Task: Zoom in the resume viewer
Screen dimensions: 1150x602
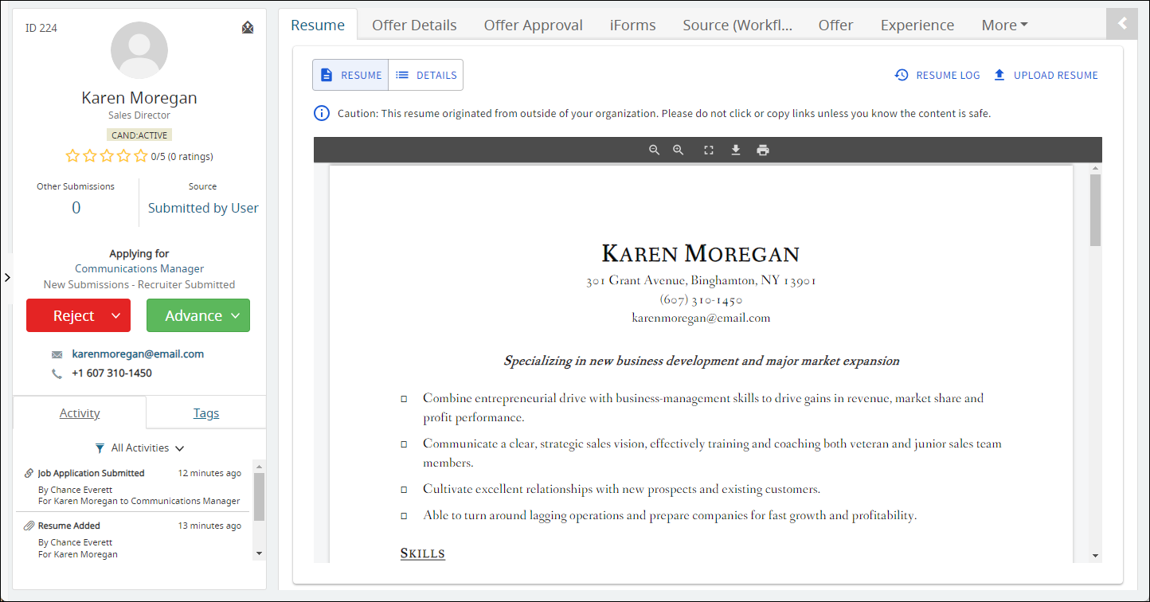Action: pos(679,150)
